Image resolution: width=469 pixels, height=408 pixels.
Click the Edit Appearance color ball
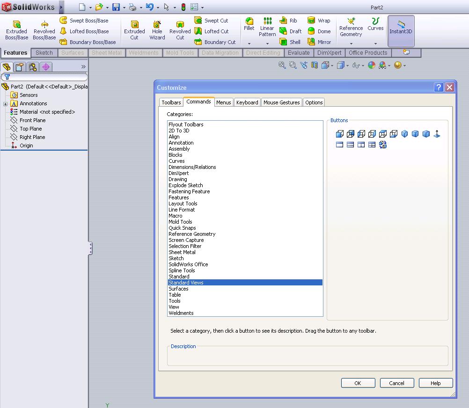tap(372, 65)
